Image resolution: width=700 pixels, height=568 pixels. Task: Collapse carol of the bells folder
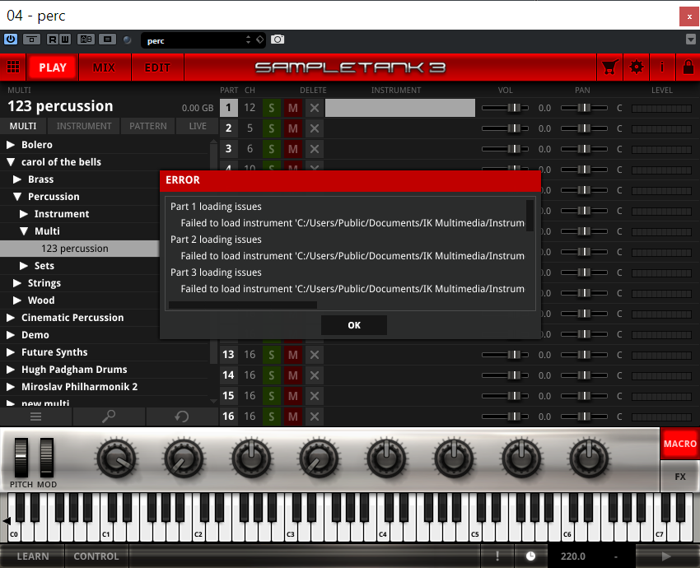click(11, 162)
